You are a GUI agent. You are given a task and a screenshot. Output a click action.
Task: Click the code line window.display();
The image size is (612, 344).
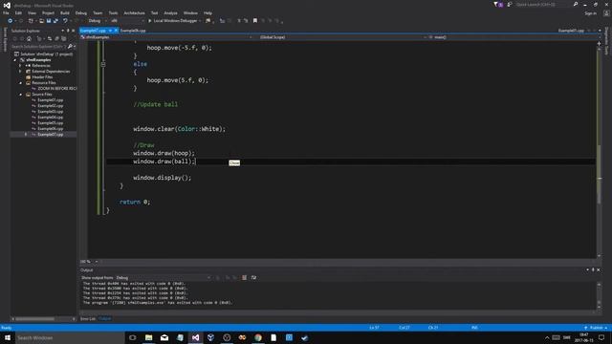point(163,178)
